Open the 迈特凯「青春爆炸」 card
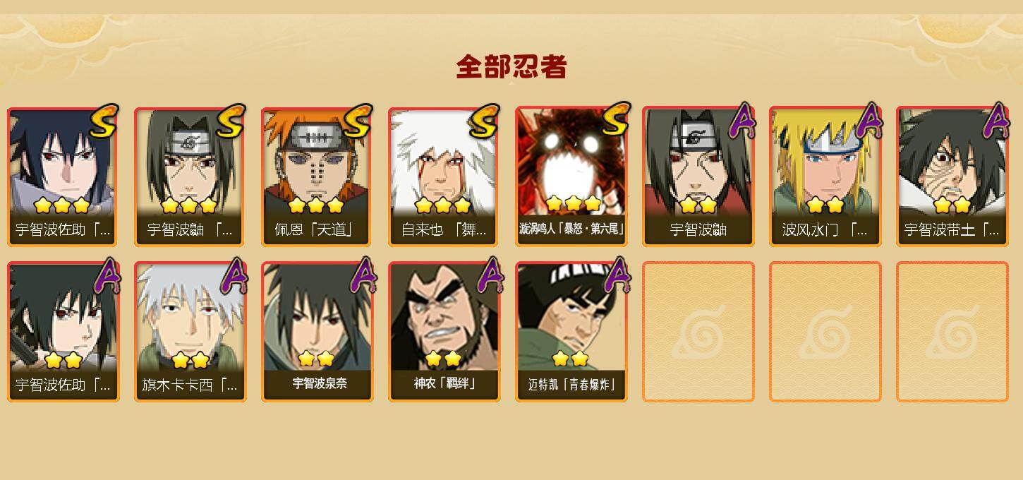Screen dimensions: 1023x480 [x=571, y=332]
